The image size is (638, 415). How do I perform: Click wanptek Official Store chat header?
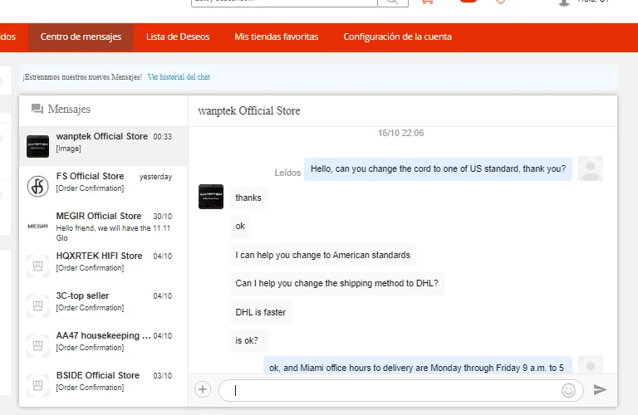click(x=249, y=111)
